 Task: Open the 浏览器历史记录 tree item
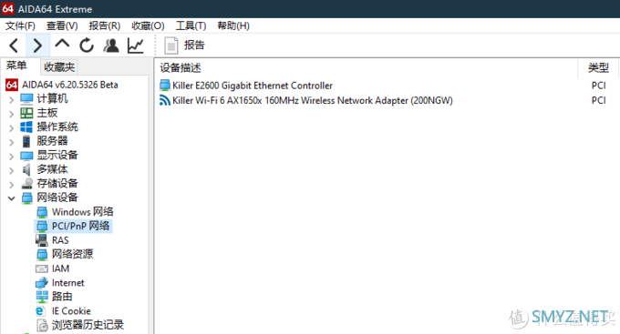click(x=88, y=325)
